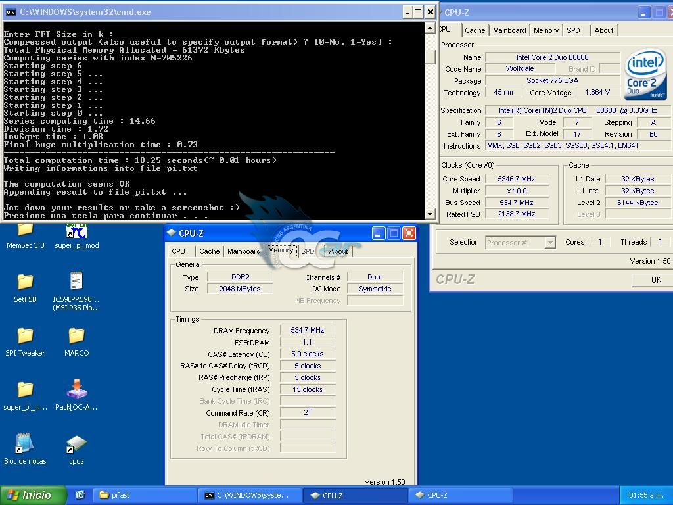The image size is (673, 505).
Task: Click the Rated FSB 2138.7 MHz value
Action: pyautogui.click(x=517, y=214)
